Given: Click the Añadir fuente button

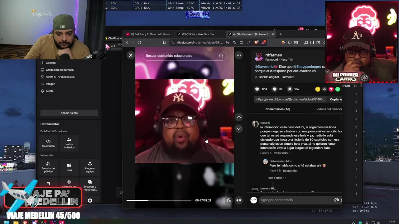Looking at the screenshot, I should [69, 113].
